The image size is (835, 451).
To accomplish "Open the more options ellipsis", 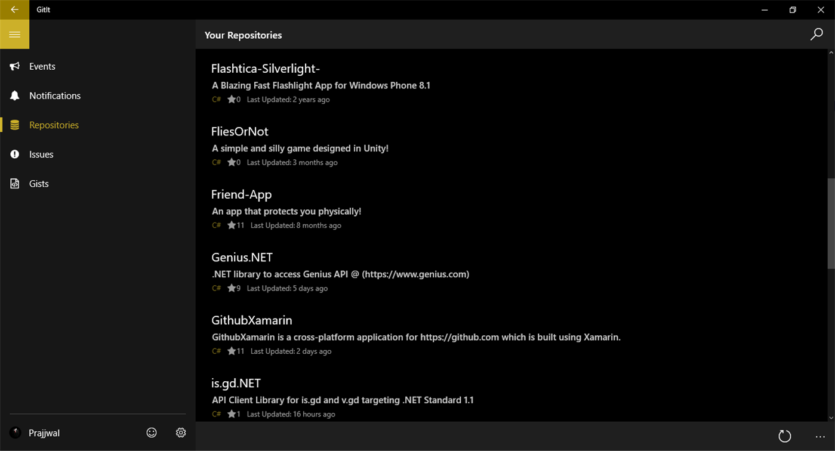I will [x=819, y=436].
